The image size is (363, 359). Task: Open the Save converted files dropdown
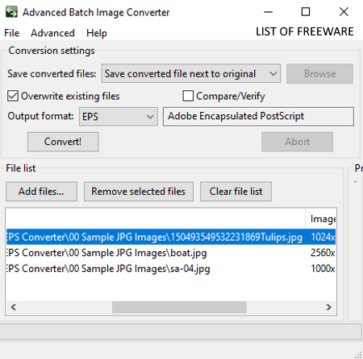pyautogui.click(x=191, y=73)
